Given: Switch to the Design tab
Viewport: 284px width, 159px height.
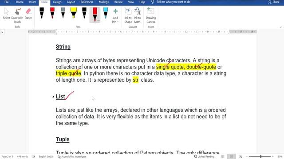Looking at the screenshot, I should (57, 2).
